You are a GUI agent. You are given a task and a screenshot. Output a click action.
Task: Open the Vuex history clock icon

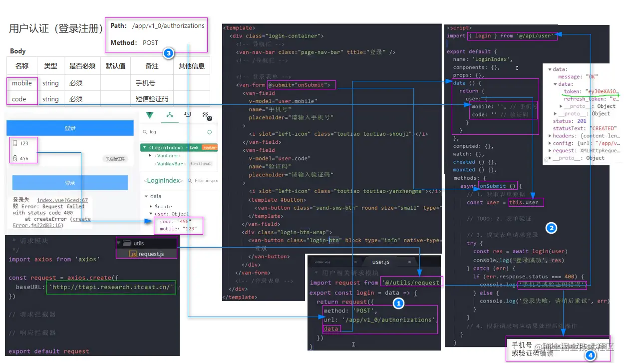(188, 114)
